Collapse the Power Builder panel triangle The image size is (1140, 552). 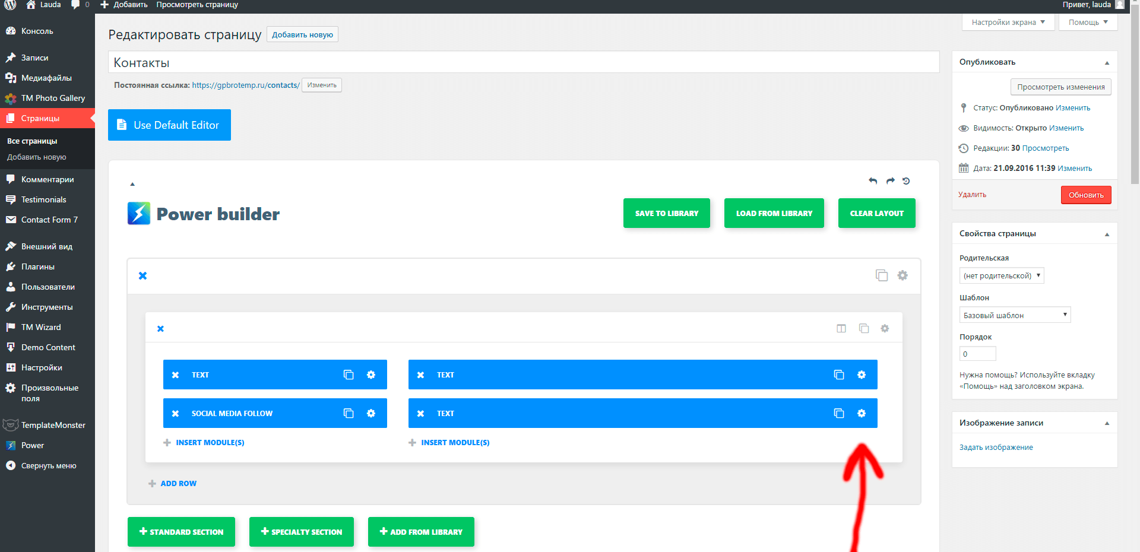(x=132, y=184)
